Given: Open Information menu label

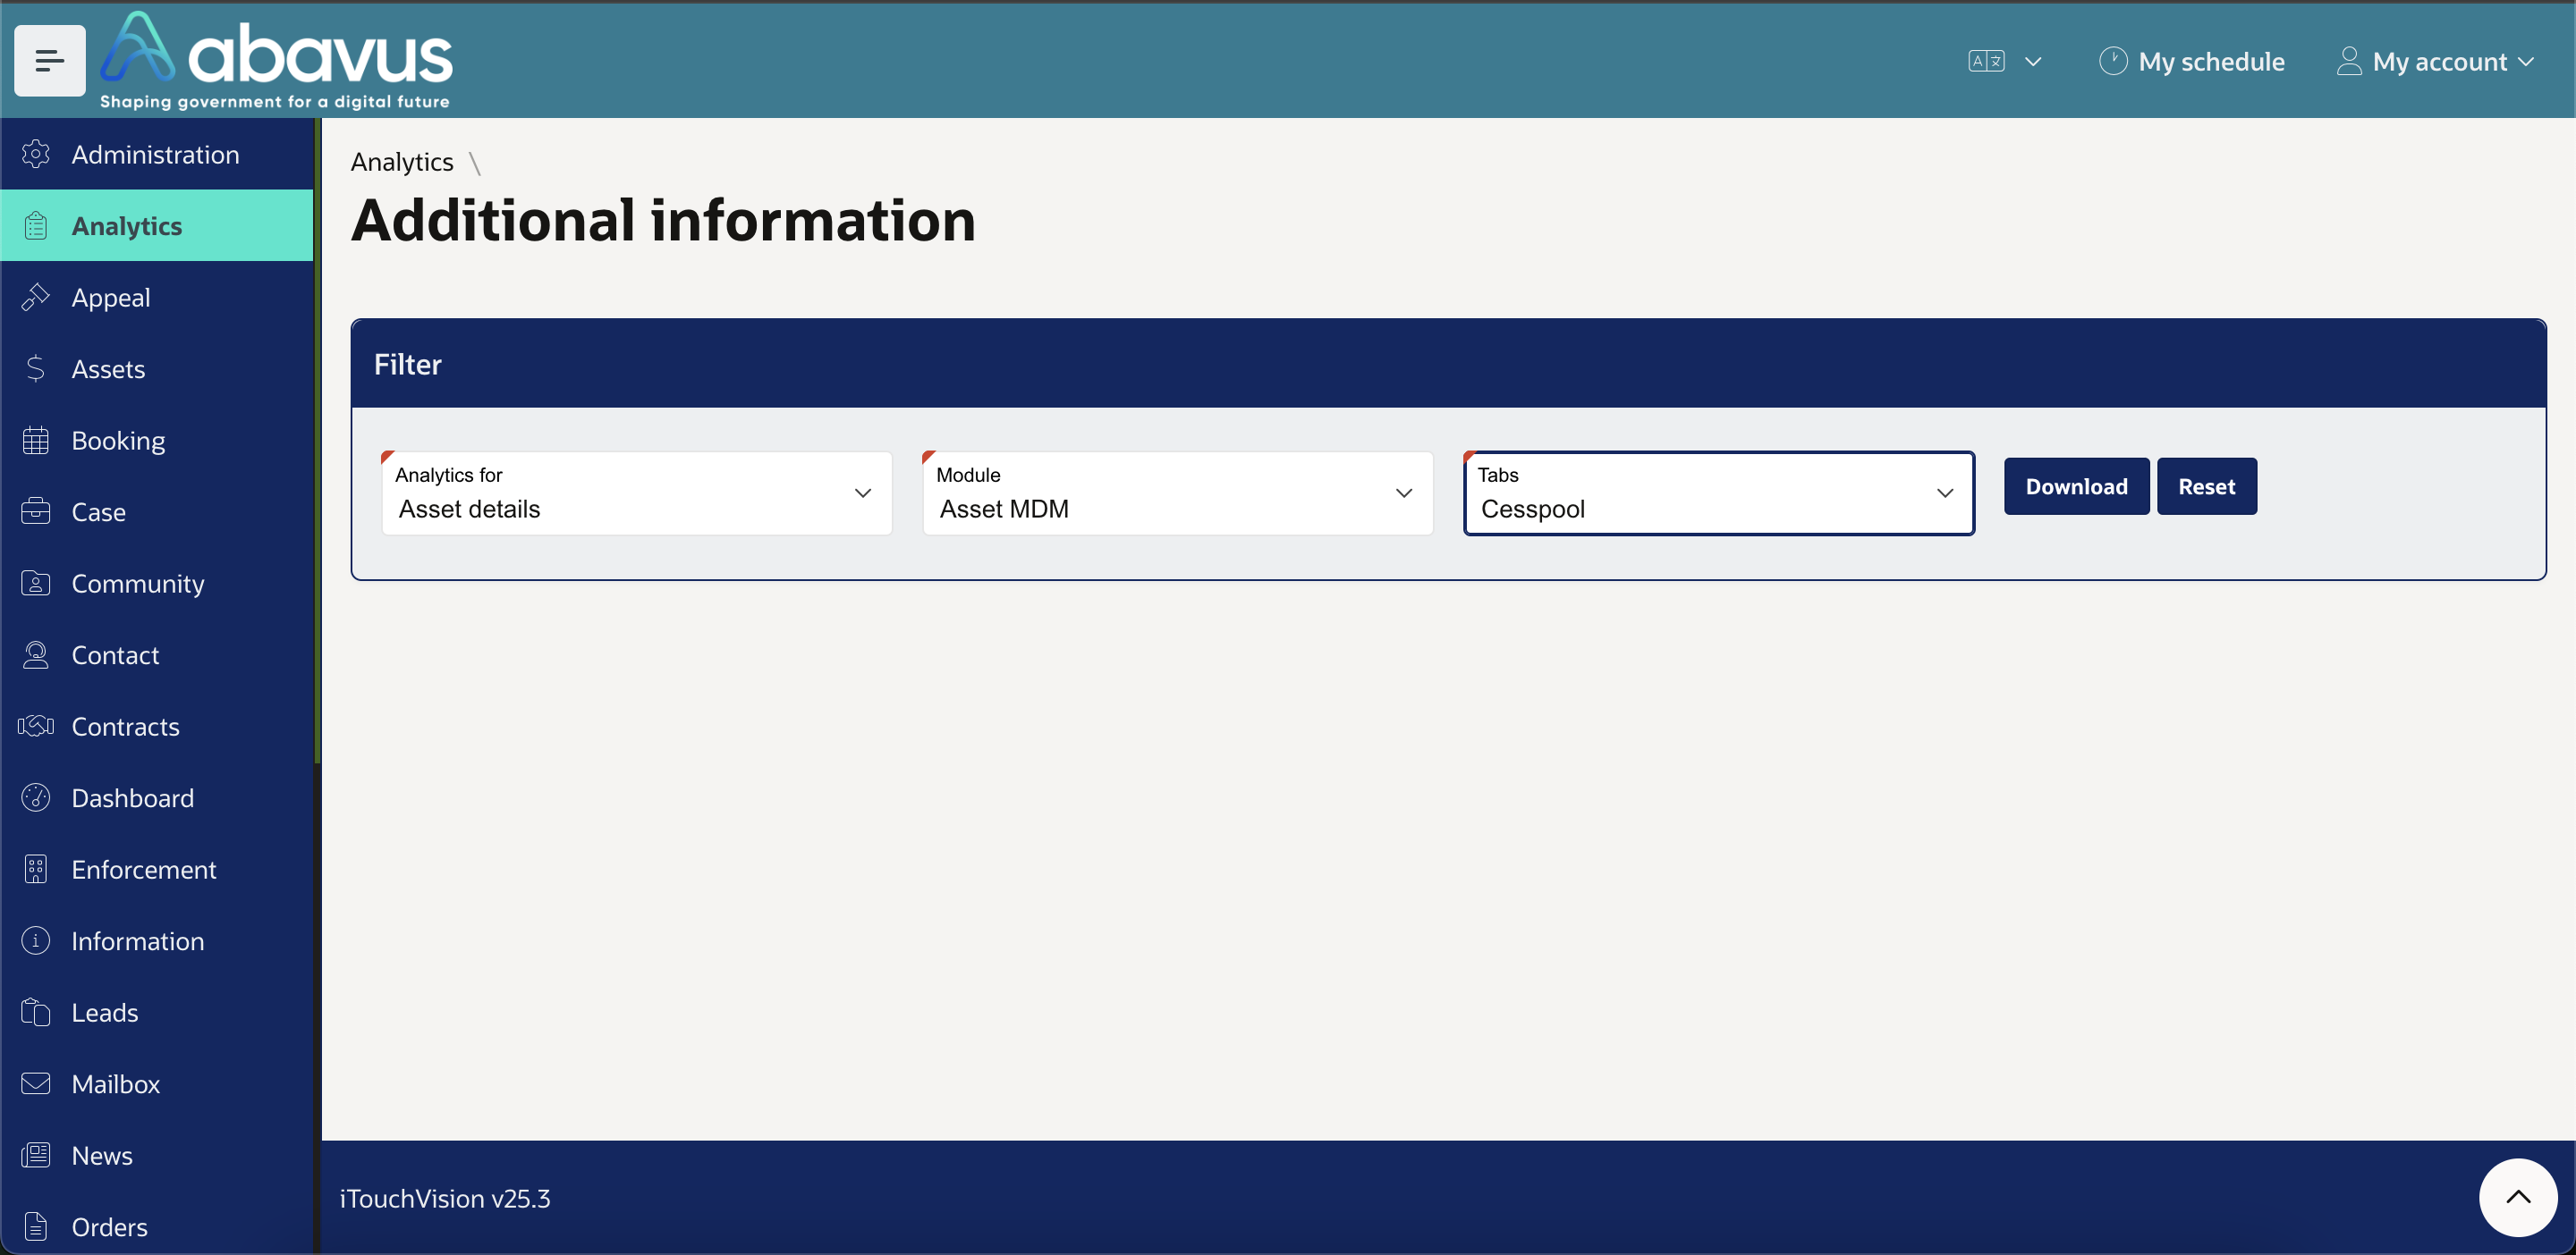Looking at the screenshot, I should tap(138, 940).
